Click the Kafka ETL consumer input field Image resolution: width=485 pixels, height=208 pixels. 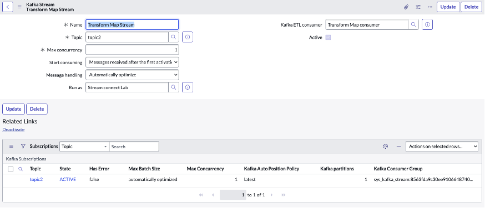click(x=367, y=25)
